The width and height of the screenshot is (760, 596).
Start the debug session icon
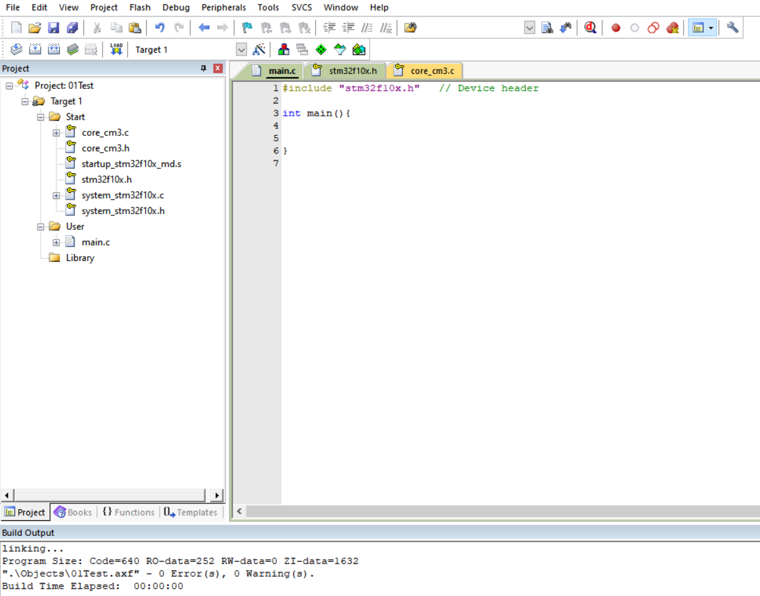(x=590, y=28)
